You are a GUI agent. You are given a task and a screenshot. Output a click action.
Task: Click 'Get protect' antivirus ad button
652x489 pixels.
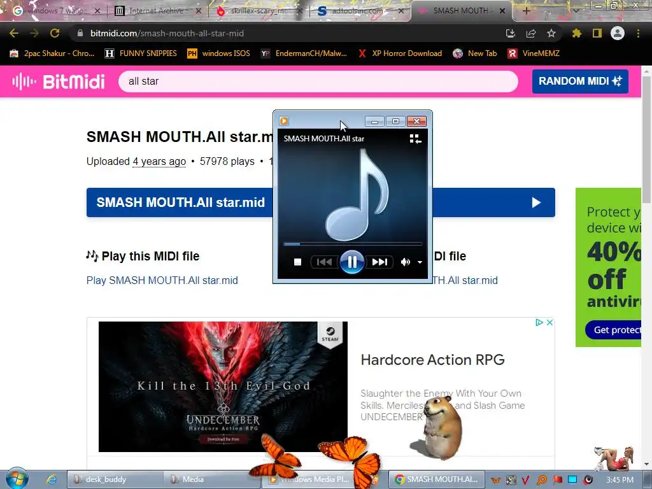[x=613, y=330]
